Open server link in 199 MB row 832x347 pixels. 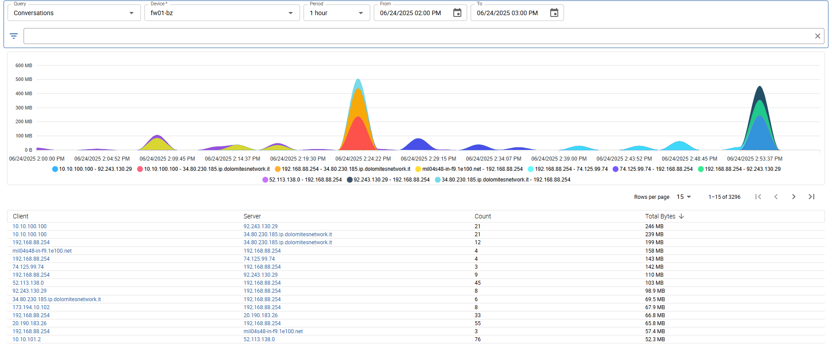(288, 242)
